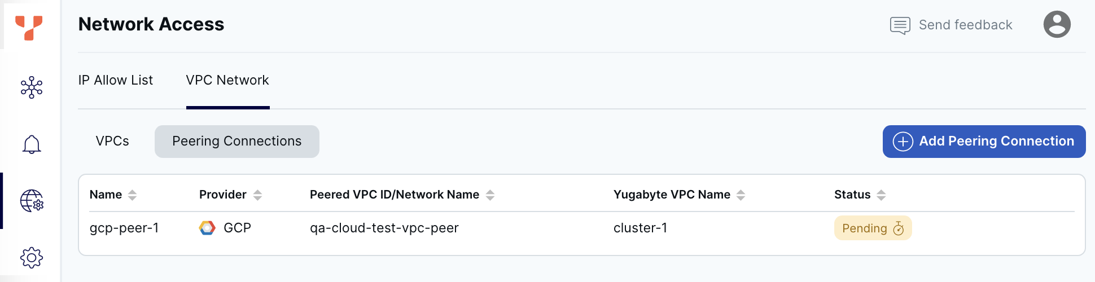Click the Pending status timer icon
1095x282 pixels.
[899, 228]
